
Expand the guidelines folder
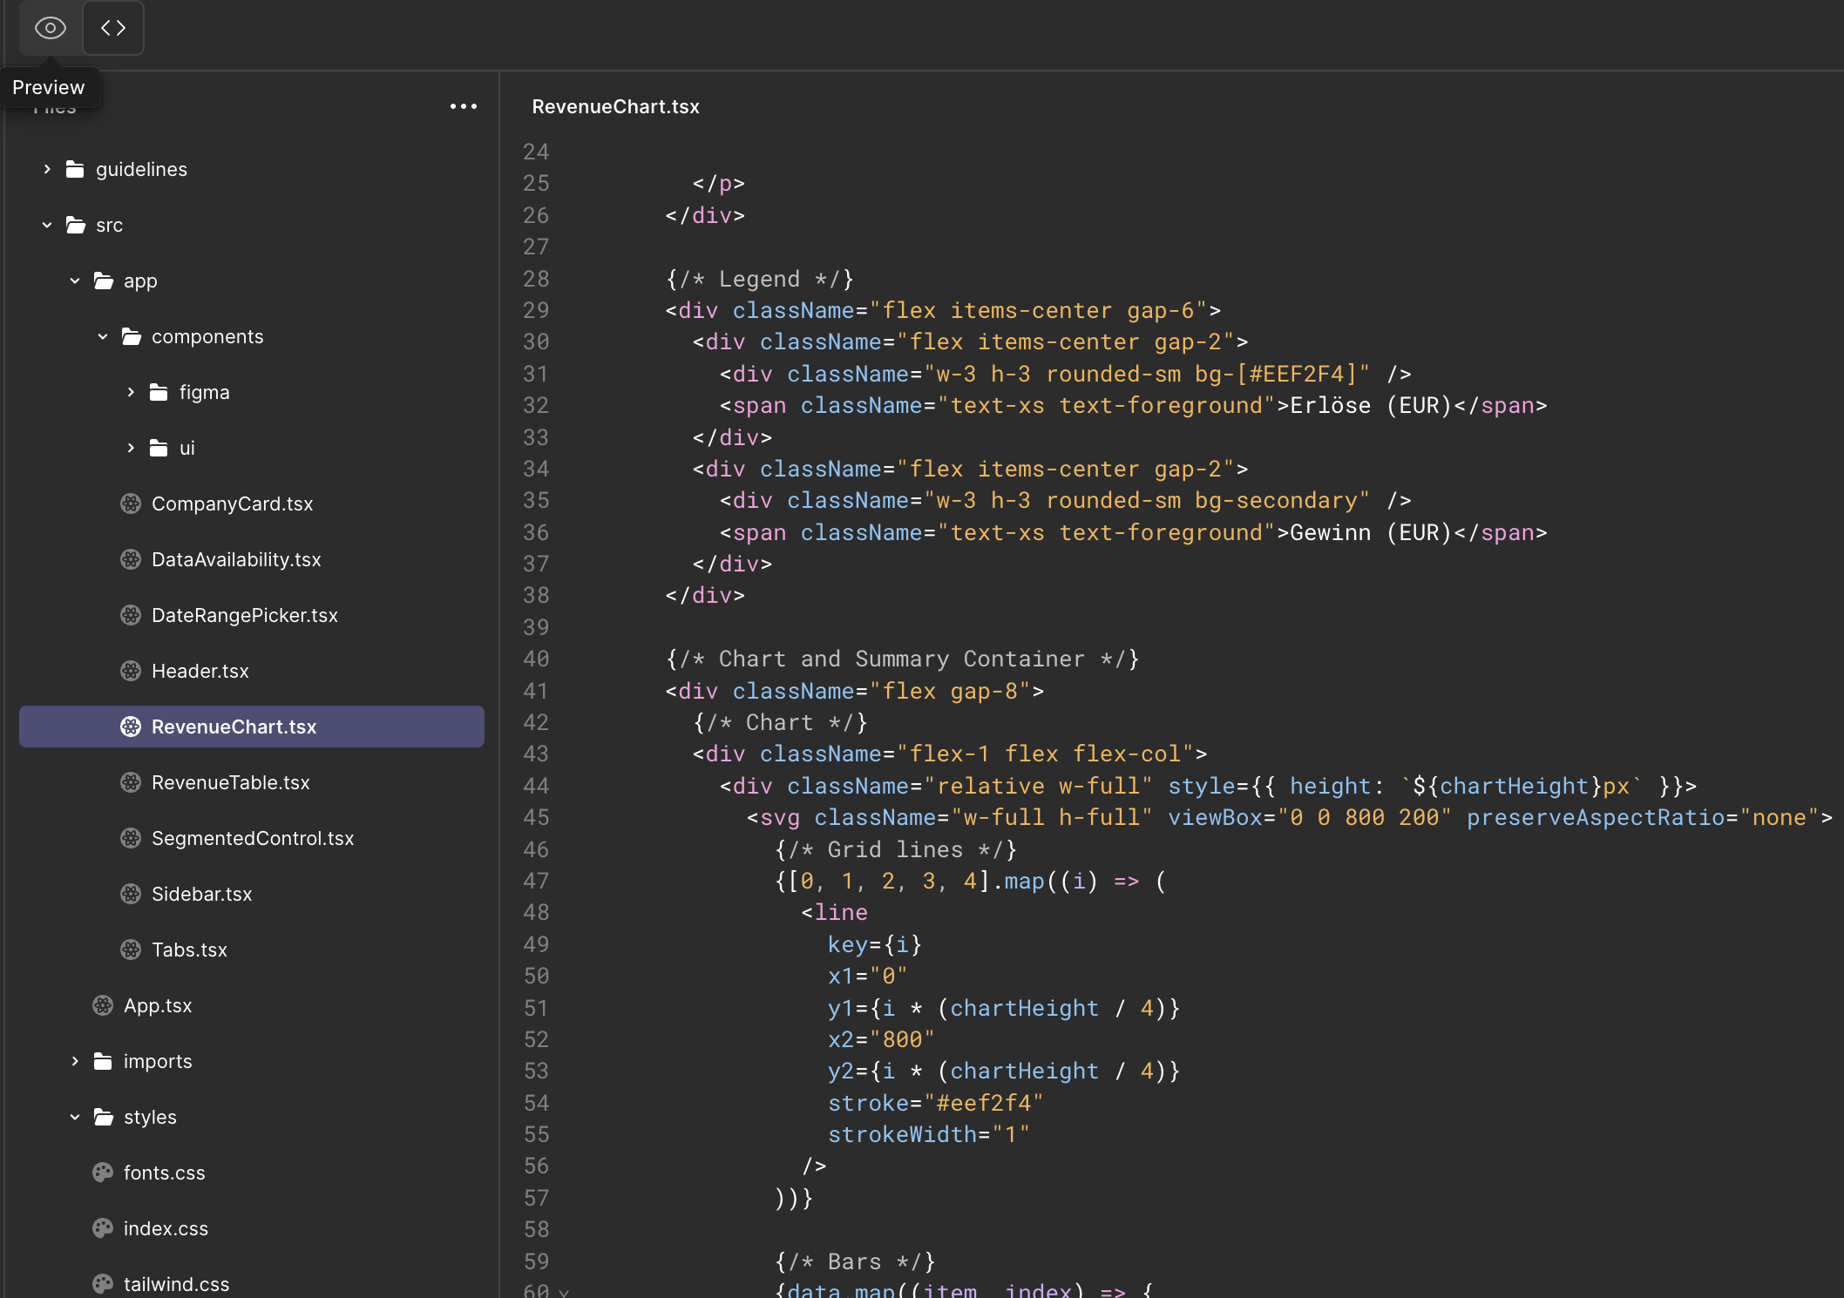click(46, 169)
